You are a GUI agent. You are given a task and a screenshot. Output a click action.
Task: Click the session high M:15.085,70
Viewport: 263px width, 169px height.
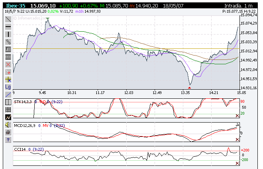114,6
